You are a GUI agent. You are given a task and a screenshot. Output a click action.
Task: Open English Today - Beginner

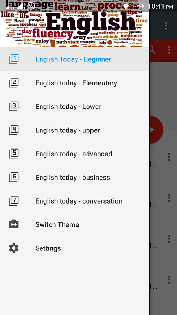[x=74, y=59]
